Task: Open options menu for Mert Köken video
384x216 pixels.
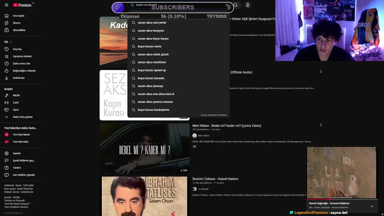Action: (x=321, y=125)
